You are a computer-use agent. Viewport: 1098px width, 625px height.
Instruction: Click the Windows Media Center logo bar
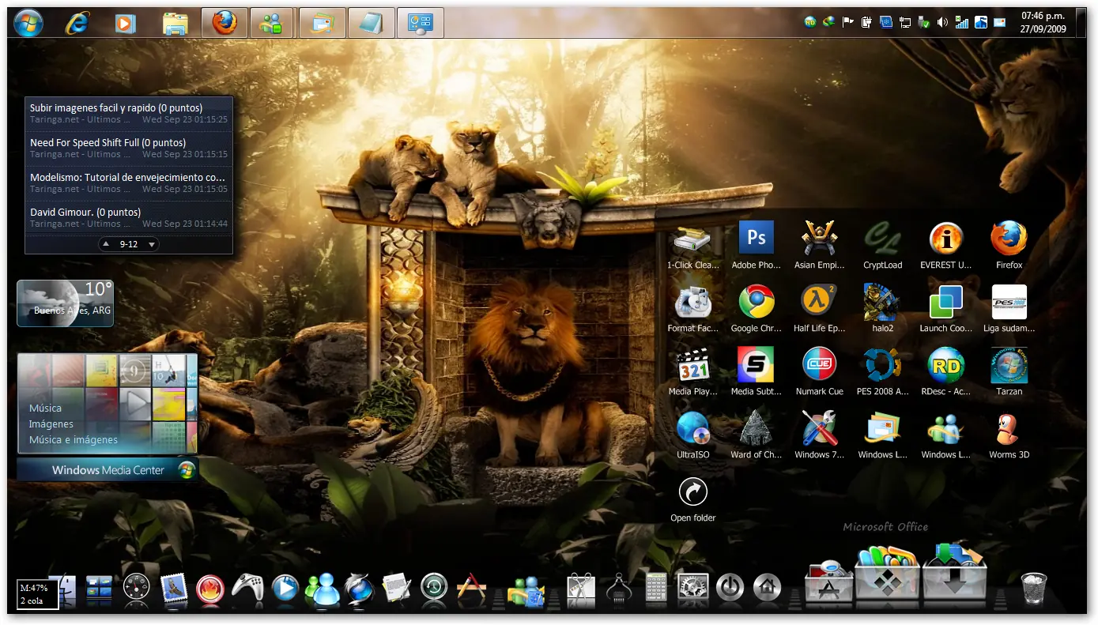(x=108, y=470)
